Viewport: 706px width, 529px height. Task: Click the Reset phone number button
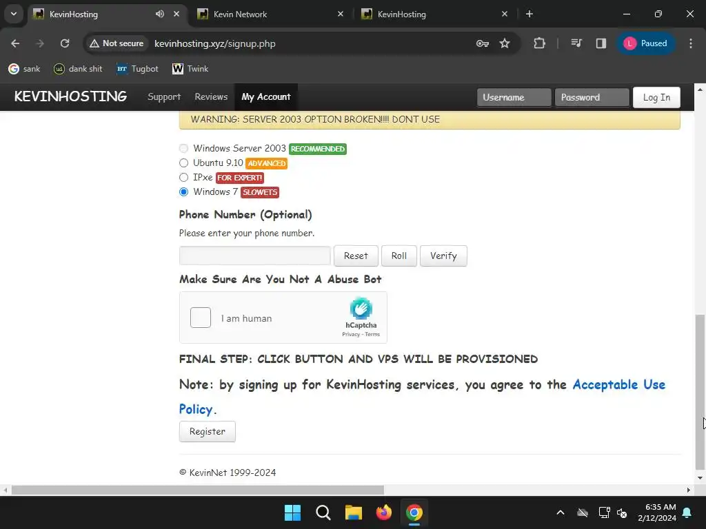coord(356,256)
